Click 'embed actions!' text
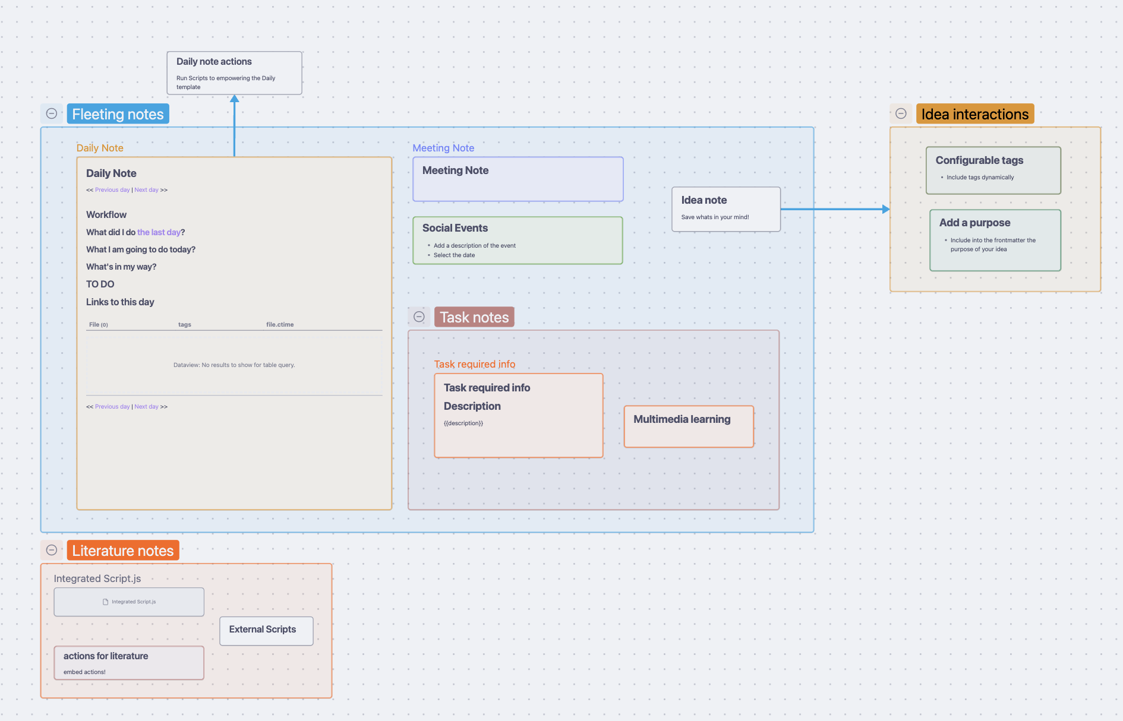 84,672
